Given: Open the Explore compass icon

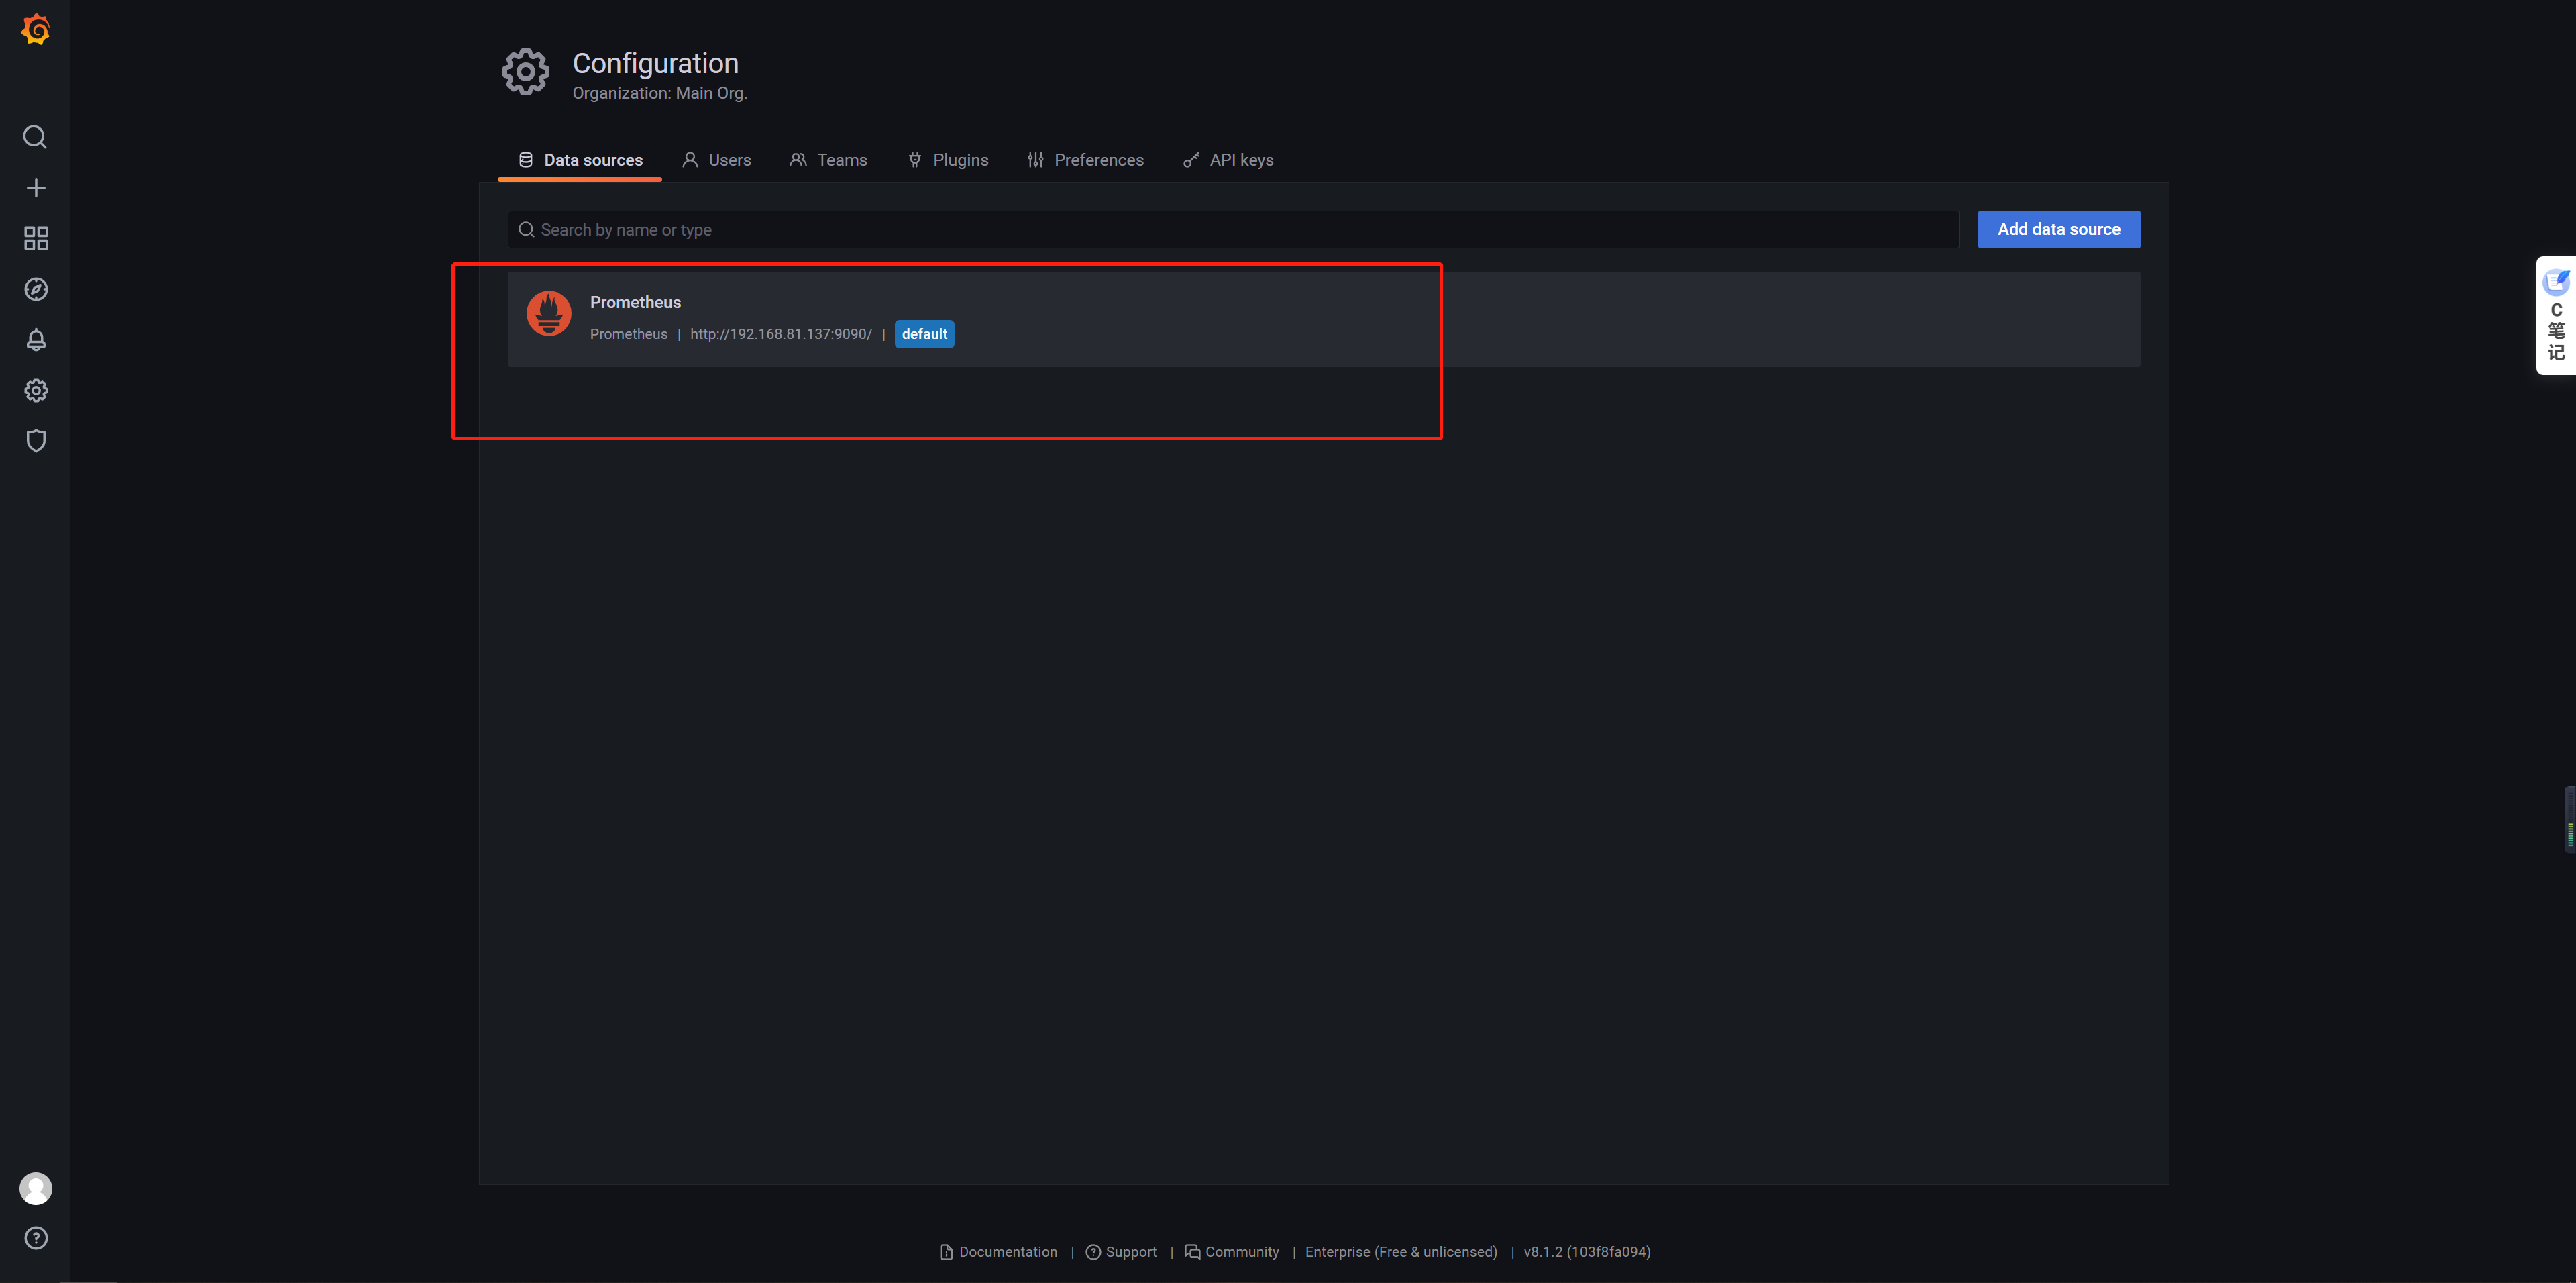Looking at the screenshot, I should pos(36,289).
